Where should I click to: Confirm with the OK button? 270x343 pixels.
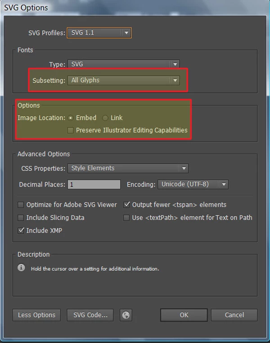click(x=184, y=315)
